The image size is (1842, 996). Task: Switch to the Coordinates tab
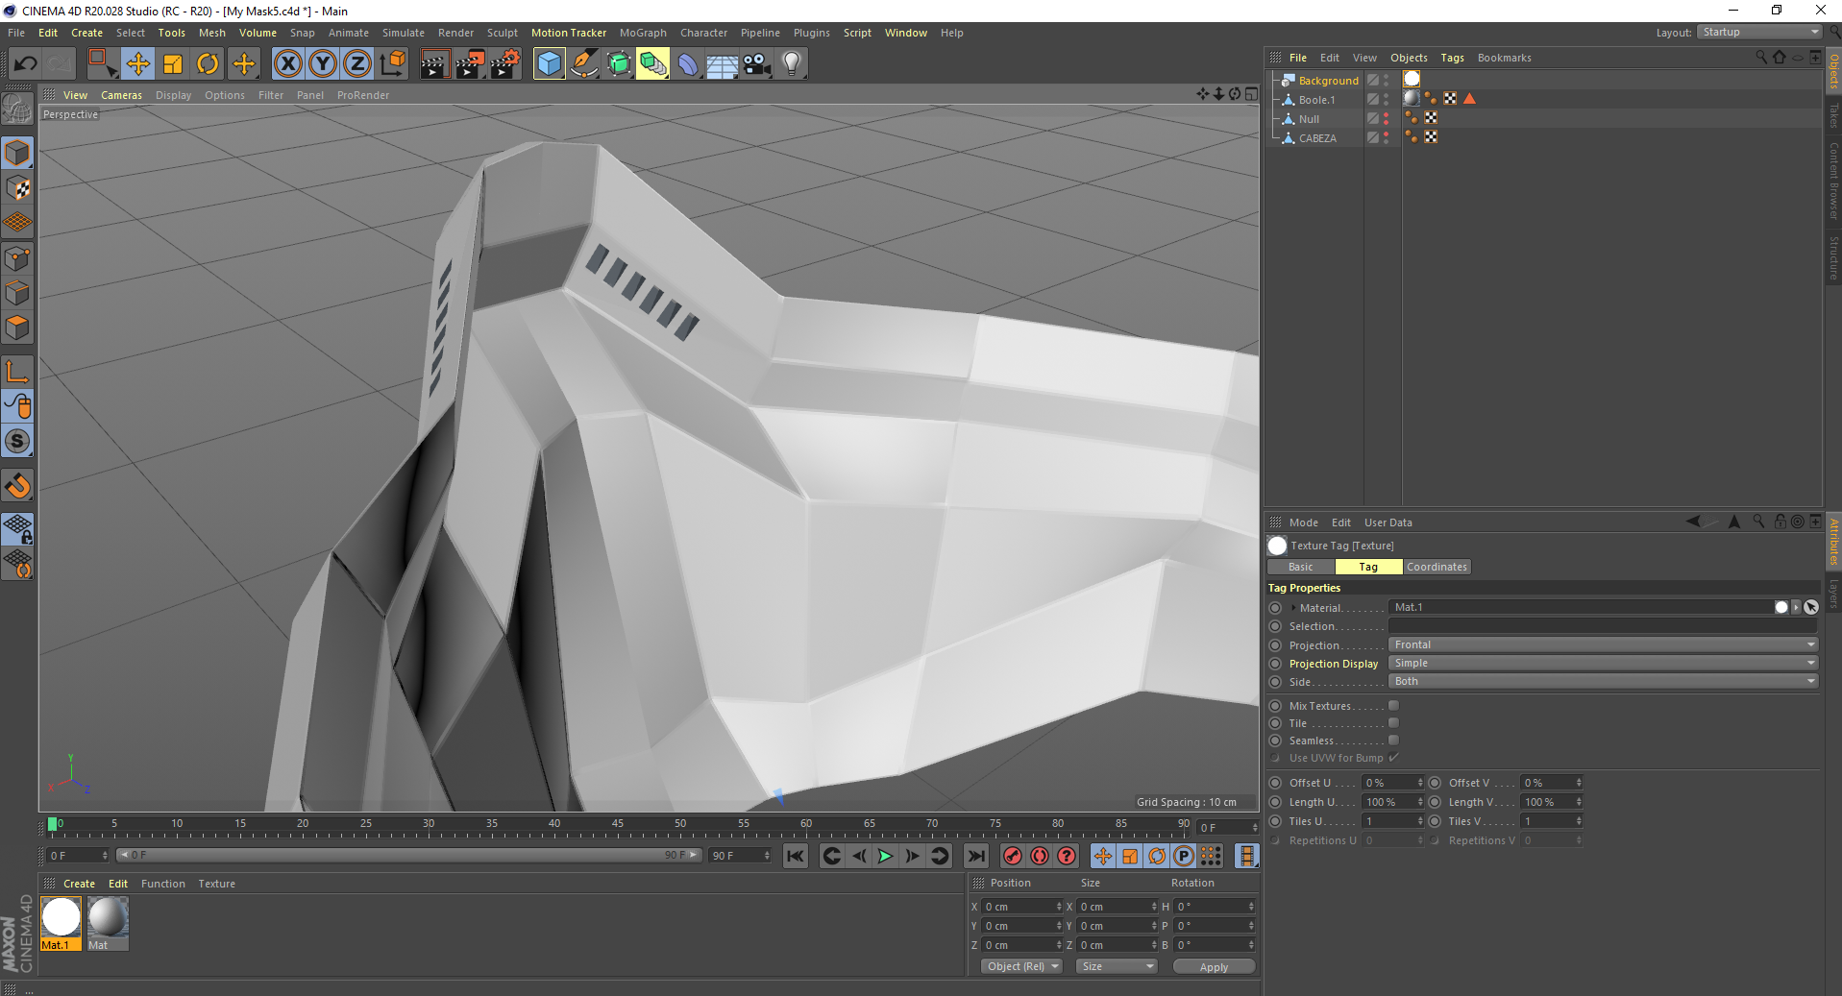pyautogui.click(x=1437, y=567)
